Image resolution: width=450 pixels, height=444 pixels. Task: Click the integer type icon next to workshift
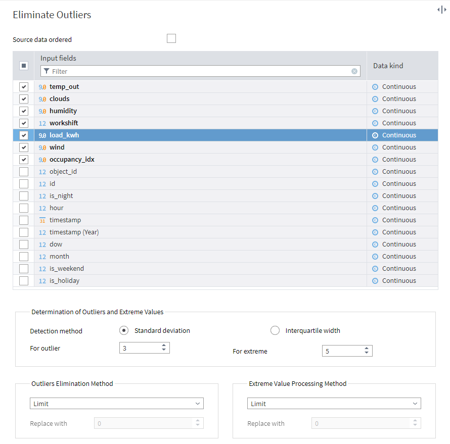click(42, 123)
